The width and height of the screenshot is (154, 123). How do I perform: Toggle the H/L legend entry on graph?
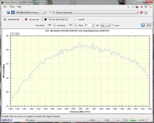15,34
